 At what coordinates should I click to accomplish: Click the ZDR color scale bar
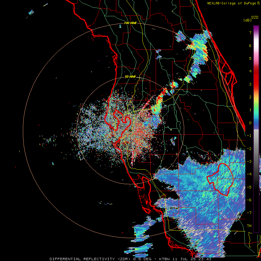coord(256,129)
